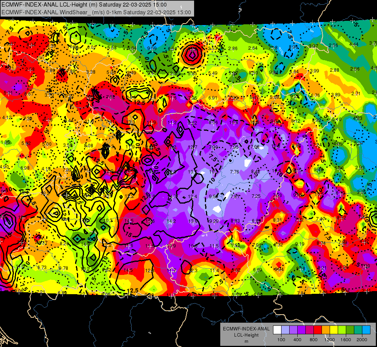Click the vivid violet legend swatch
This screenshot has width=377, height=347.
[302, 330]
